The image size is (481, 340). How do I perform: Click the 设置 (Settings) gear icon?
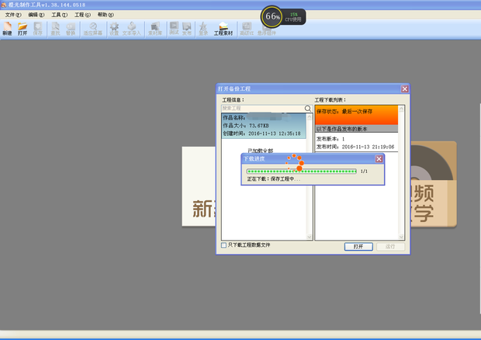[113, 28]
